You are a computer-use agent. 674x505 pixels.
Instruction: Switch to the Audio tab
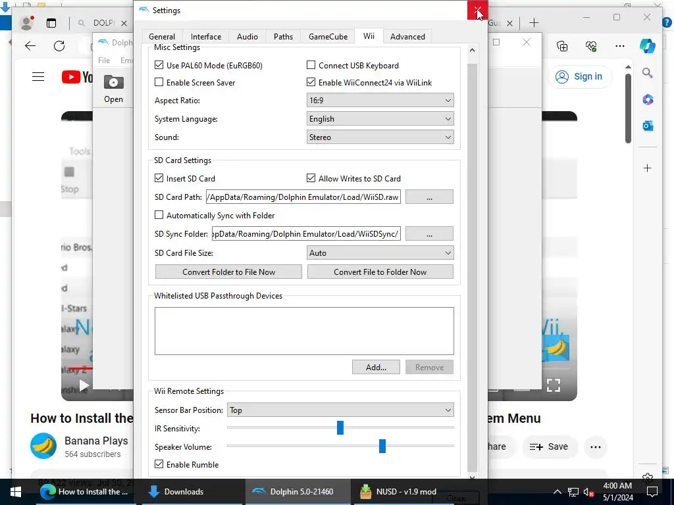[x=247, y=37]
